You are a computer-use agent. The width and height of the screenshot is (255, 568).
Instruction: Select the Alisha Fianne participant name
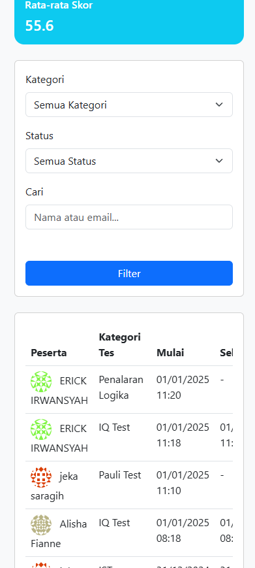tap(59, 534)
